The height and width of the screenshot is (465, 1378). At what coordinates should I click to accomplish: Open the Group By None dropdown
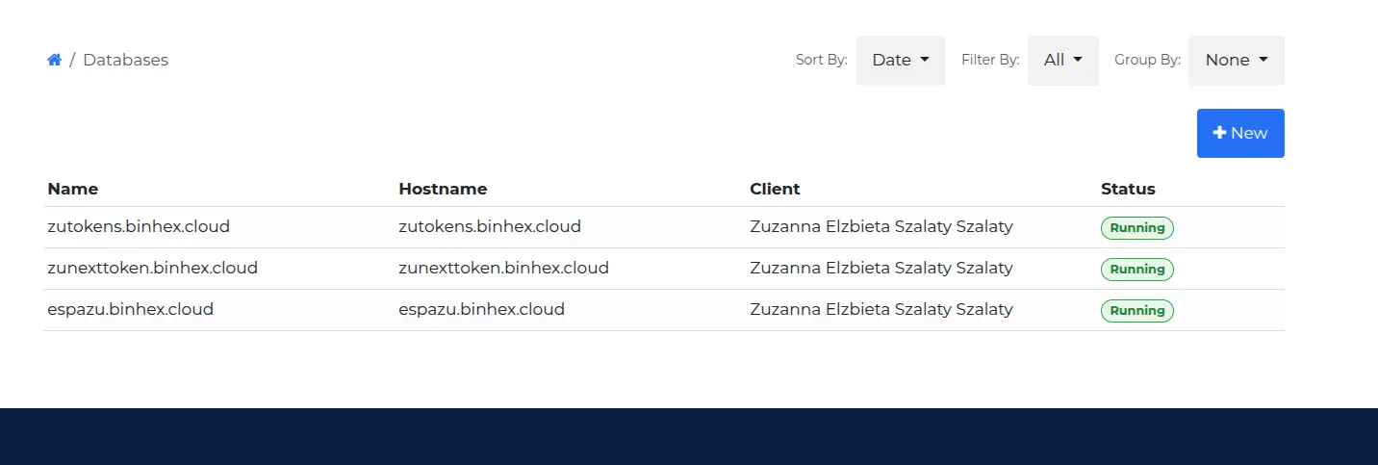pos(1236,60)
